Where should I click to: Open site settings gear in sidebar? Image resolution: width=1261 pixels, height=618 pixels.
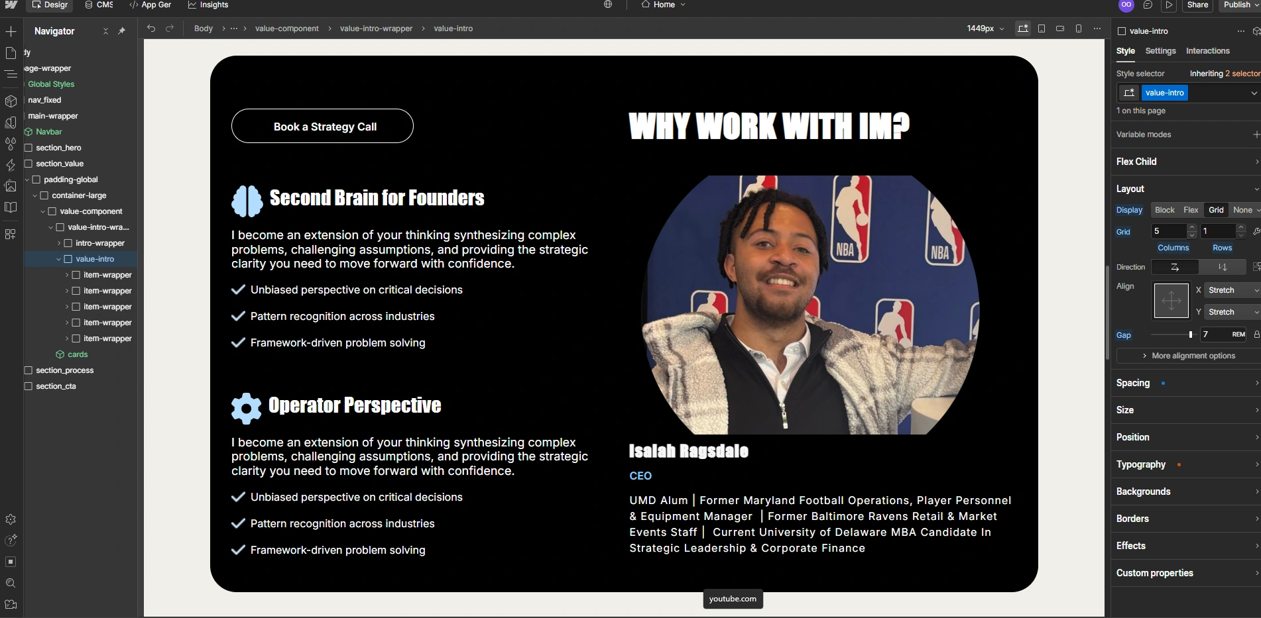(11, 519)
